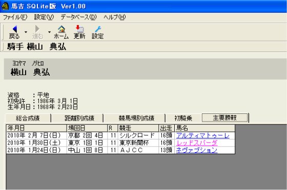Switch to the 総合成績 tab

point(28,118)
